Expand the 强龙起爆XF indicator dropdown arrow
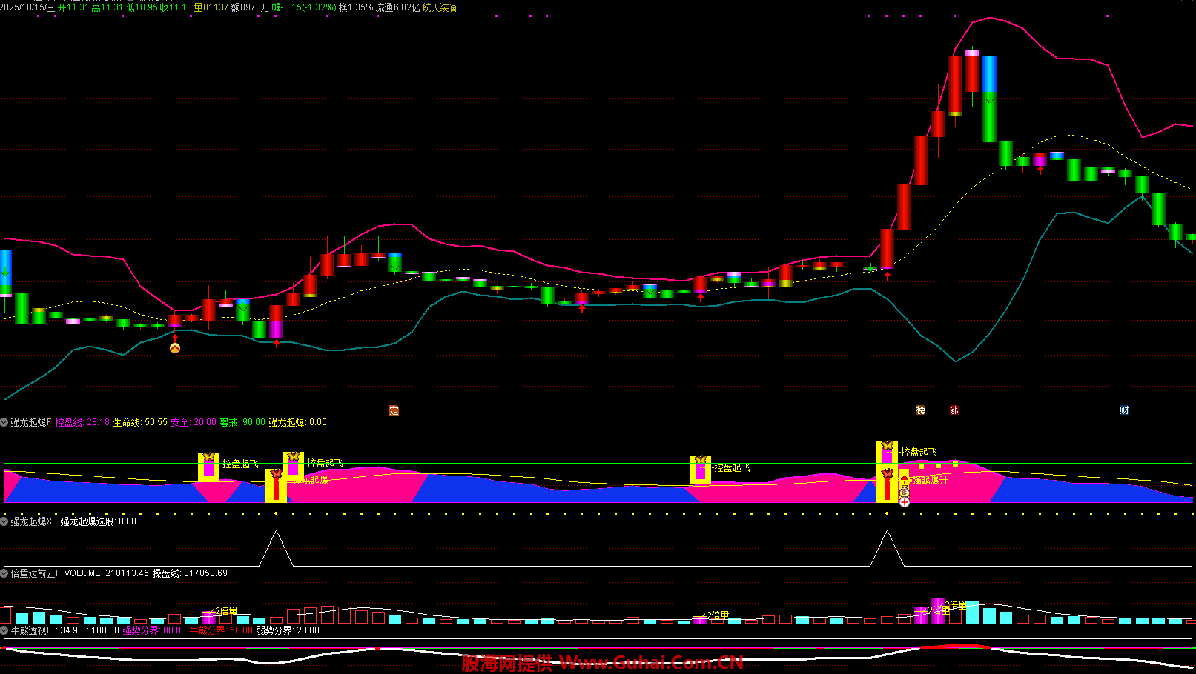This screenshot has width=1196, height=674. (4, 521)
